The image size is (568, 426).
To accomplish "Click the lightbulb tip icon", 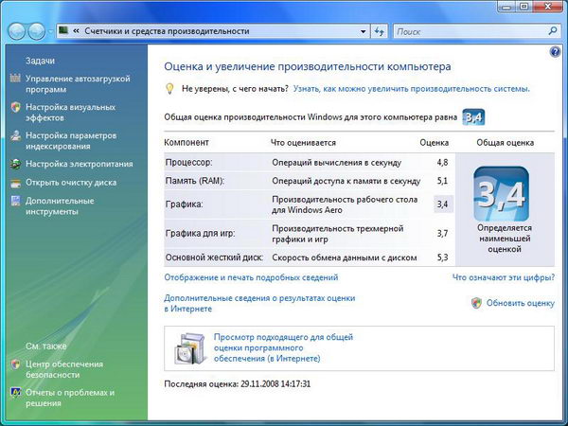I will (169, 88).
